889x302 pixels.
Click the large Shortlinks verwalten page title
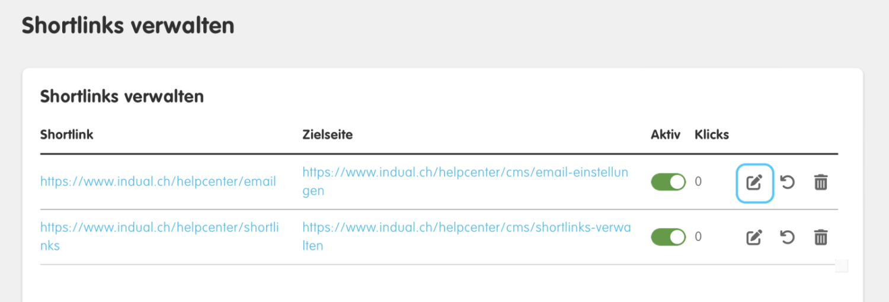click(x=128, y=26)
